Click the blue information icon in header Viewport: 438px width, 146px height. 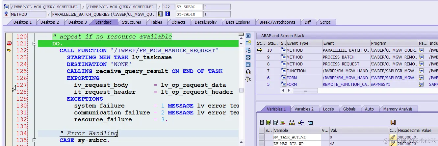(x=167, y=14)
